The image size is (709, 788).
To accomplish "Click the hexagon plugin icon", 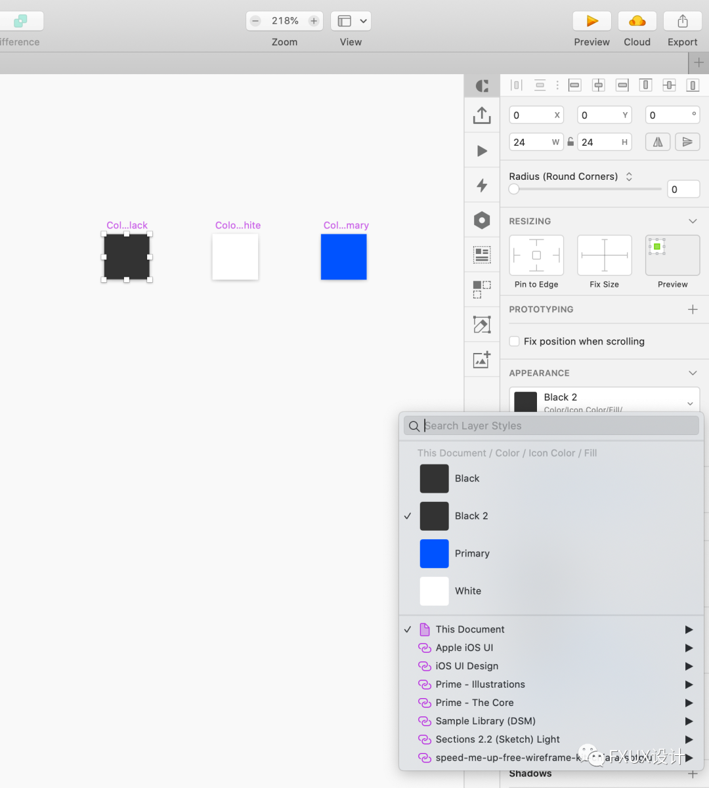I will (x=482, y=220).
